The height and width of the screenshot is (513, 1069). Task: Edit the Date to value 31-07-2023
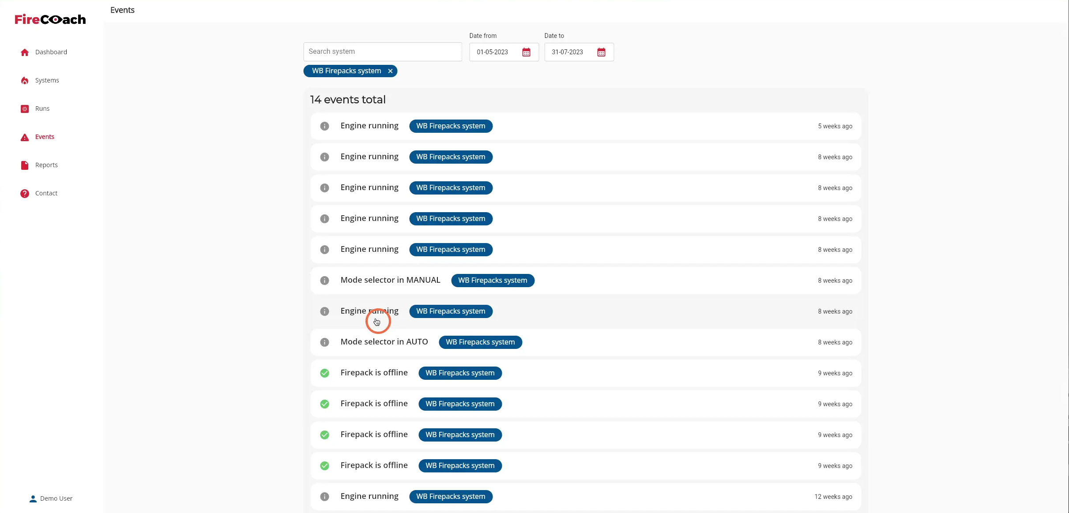(568, 52)
